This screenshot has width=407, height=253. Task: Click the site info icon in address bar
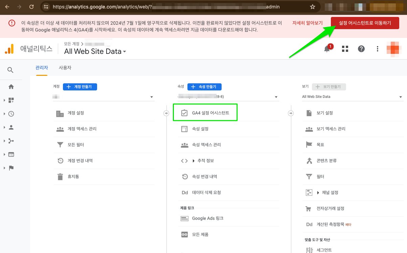(46, 7)
